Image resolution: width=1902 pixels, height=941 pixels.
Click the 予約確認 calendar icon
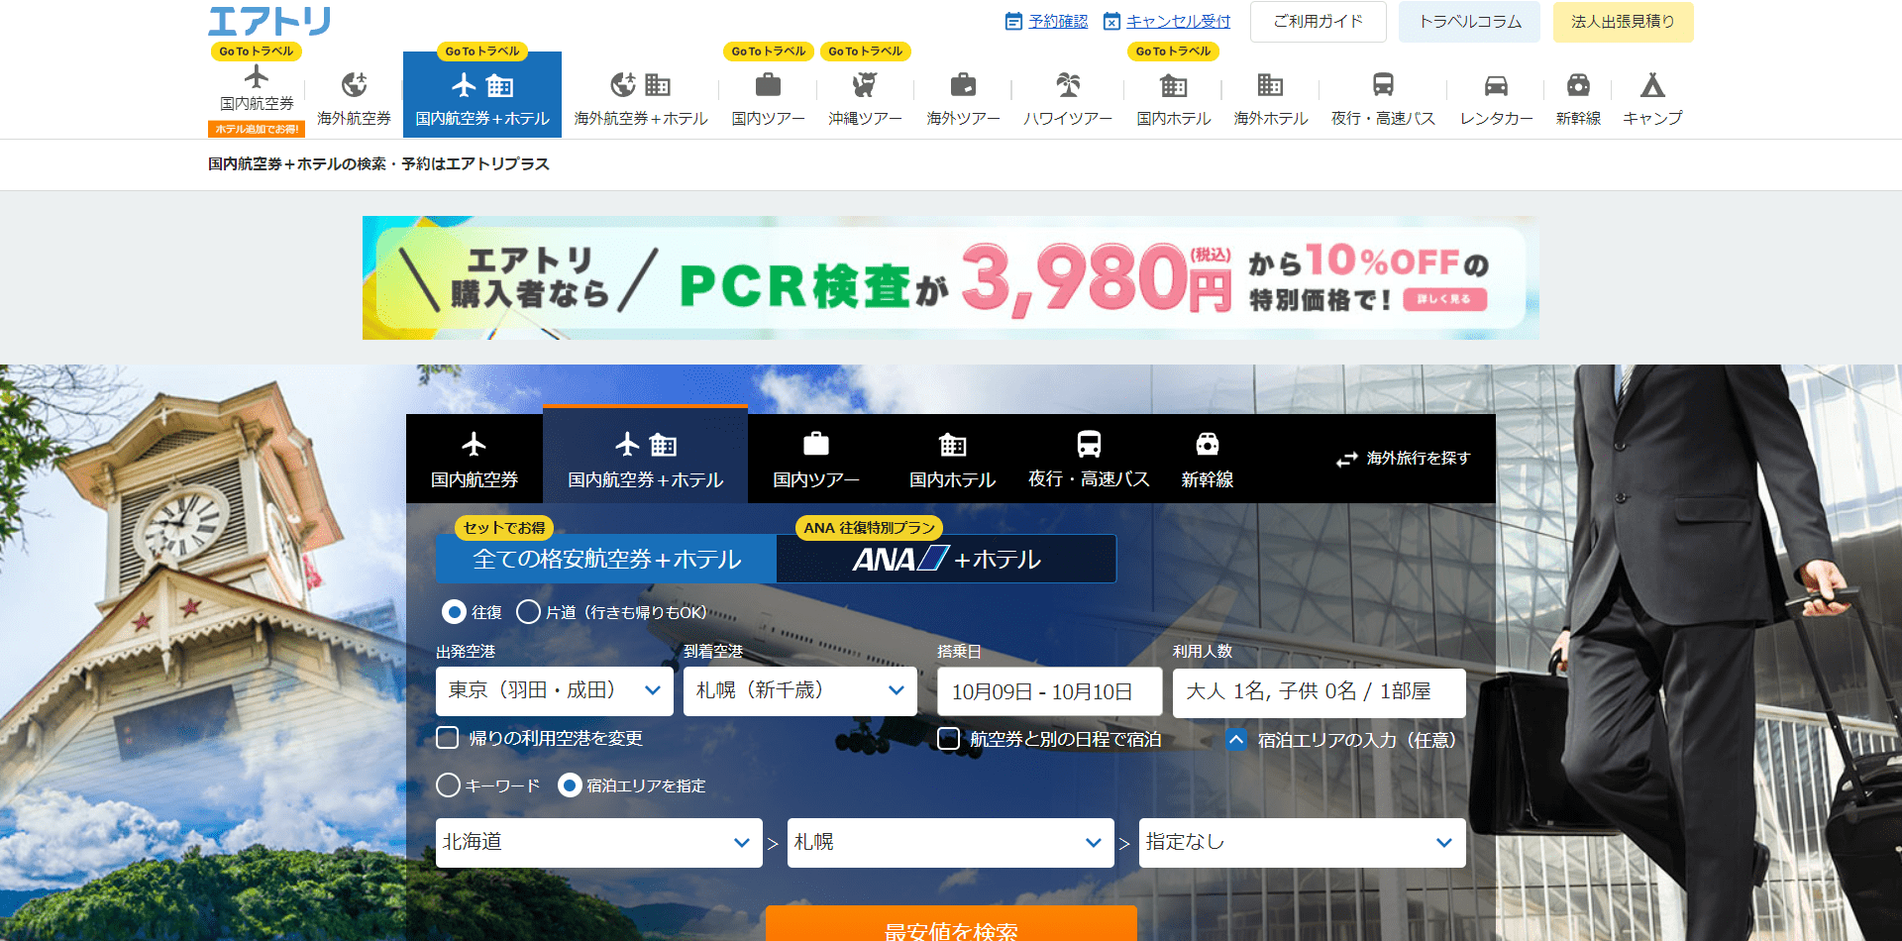coord(1013,21)
